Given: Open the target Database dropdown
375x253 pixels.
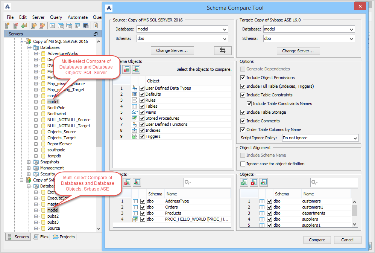Looking at the screenshot, I should pos(351,29).
